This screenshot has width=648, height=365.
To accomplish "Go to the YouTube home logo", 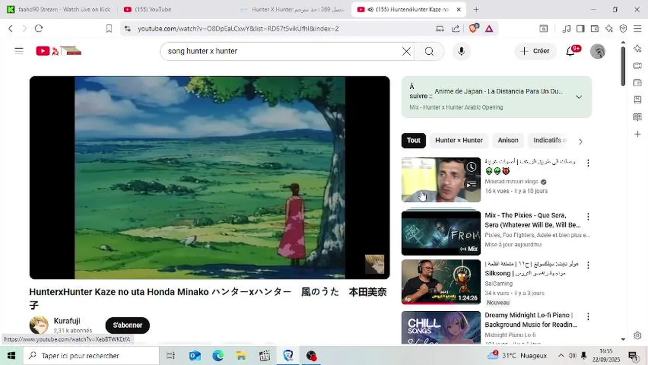I will point(58,51).
